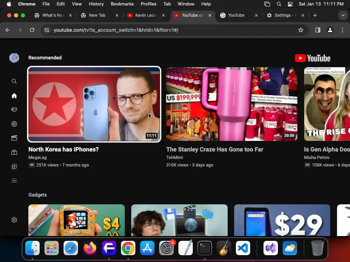Open Finder from the Dock
The width and height of the screenshot is (350, 262).
(32, 248)
